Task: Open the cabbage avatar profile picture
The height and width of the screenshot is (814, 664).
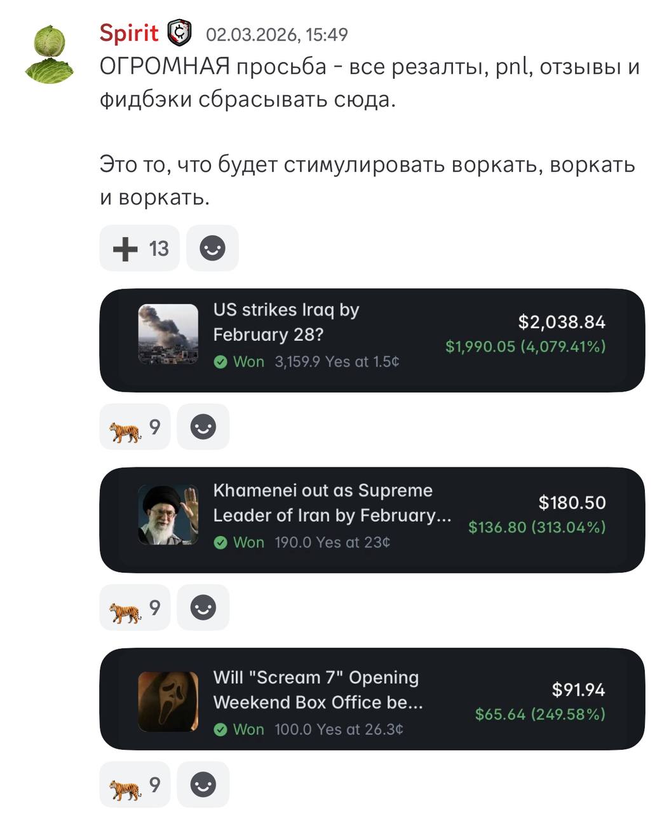Action: 50,54
